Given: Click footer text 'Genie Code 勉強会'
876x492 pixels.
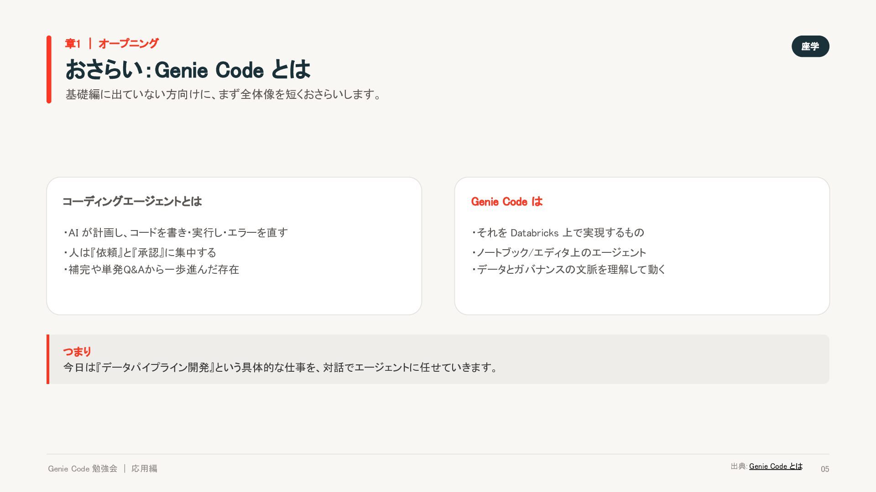Looking at the screenshot, I should (x=83, y=468).
